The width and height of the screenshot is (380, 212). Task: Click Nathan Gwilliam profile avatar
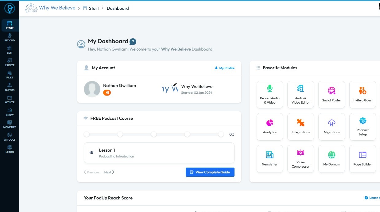92,89
